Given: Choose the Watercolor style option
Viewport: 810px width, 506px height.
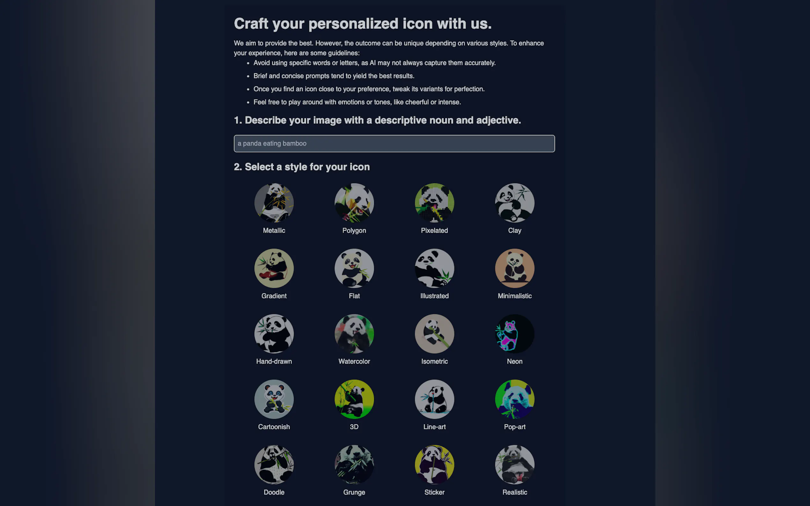Looking at the screenshot, I should pos(354,334).
